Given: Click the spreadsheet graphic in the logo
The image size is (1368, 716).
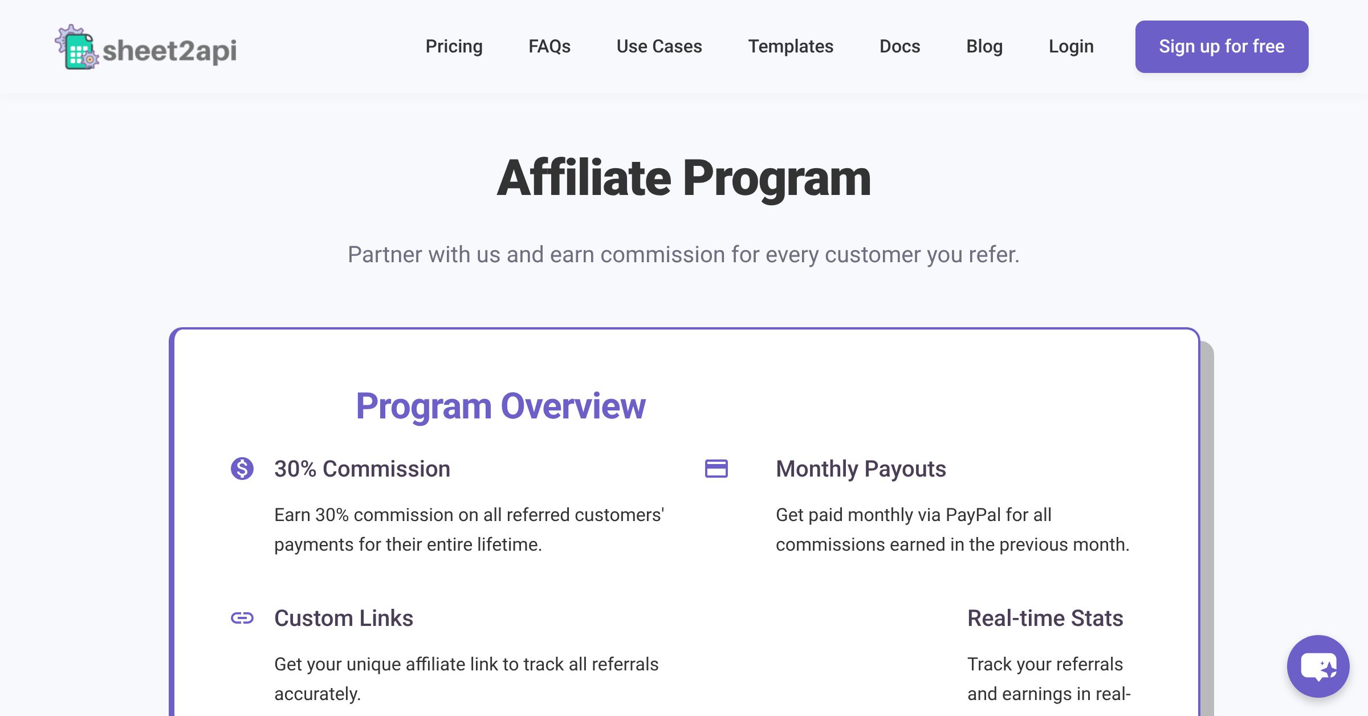Looking at the screenshot, I should 80,51.
